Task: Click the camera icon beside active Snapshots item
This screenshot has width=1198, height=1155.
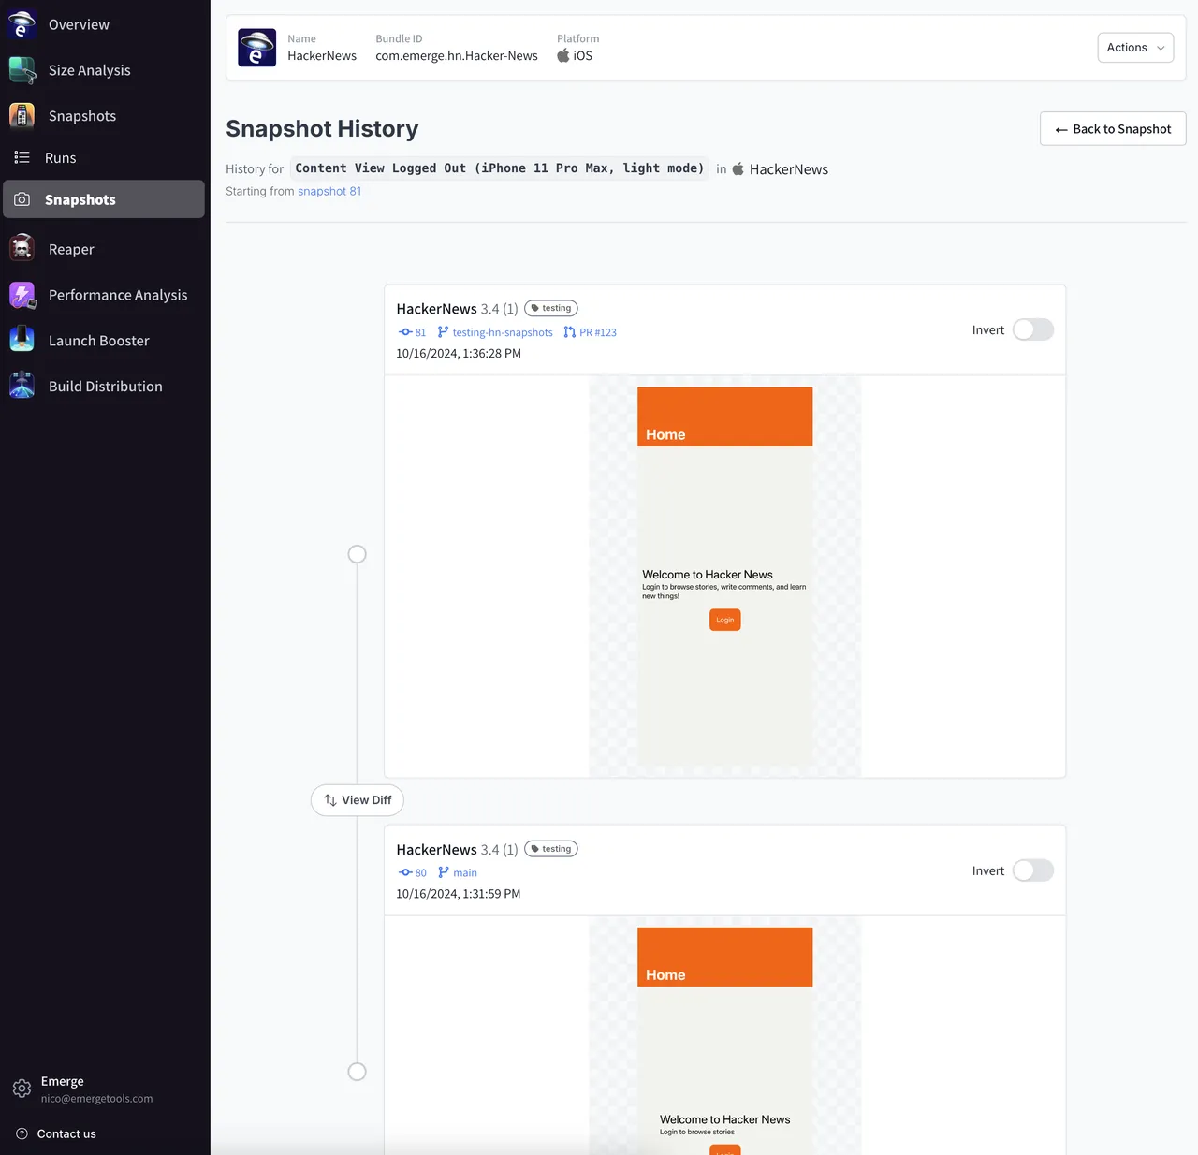Action: coord(22,199)
